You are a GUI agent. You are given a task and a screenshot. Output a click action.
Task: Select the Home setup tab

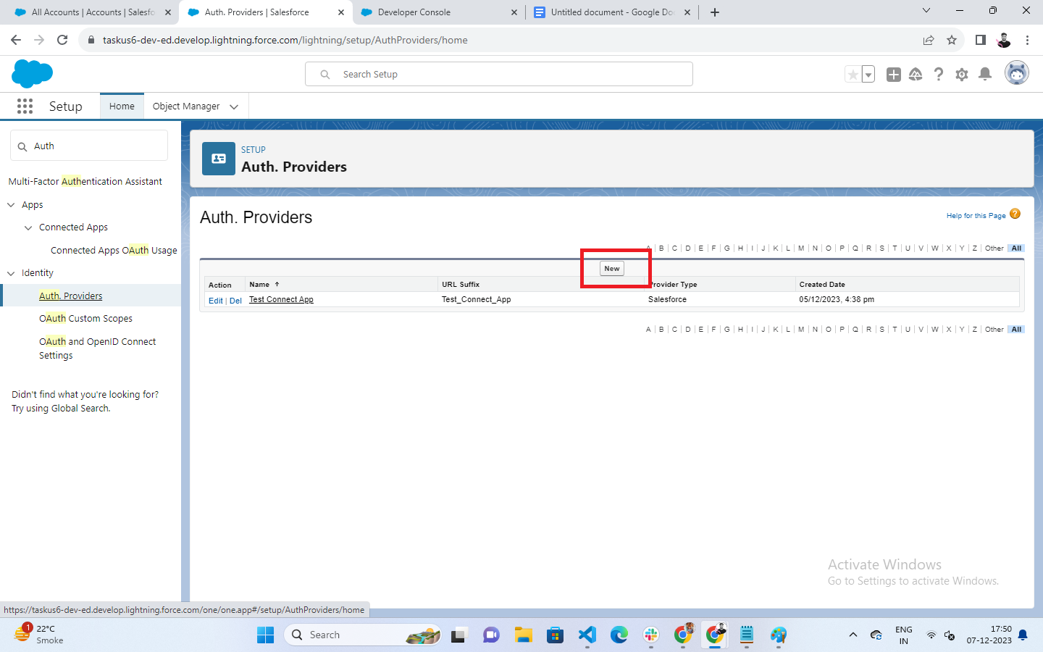click(x=122, y=106)
